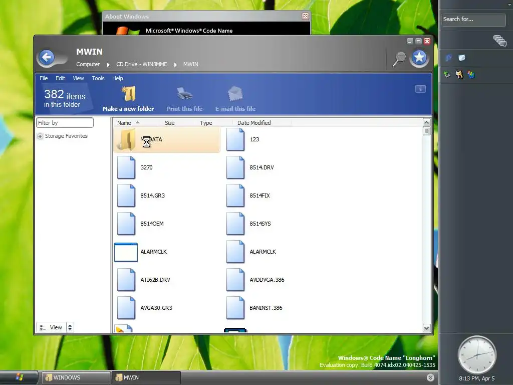Image resolution: width=513 pixels, height=385 pixels.
Task: Select the 8514.GR3 file icon
Action: click(x=126, y=196)
